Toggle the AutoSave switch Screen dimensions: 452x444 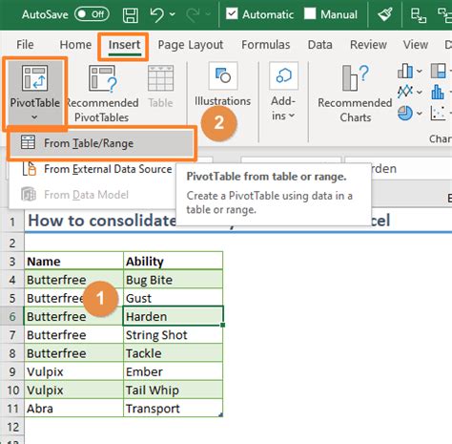pos(92,14)
